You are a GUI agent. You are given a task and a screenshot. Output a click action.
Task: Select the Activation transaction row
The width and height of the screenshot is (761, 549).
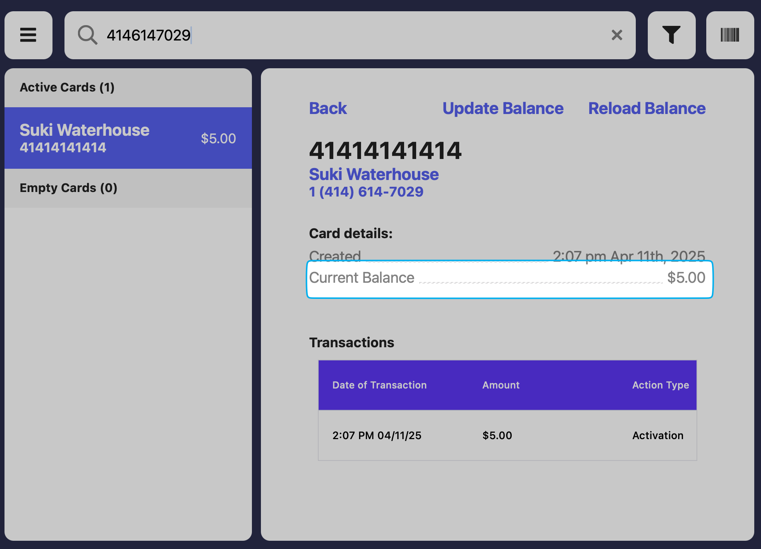(x=507, y=435)
